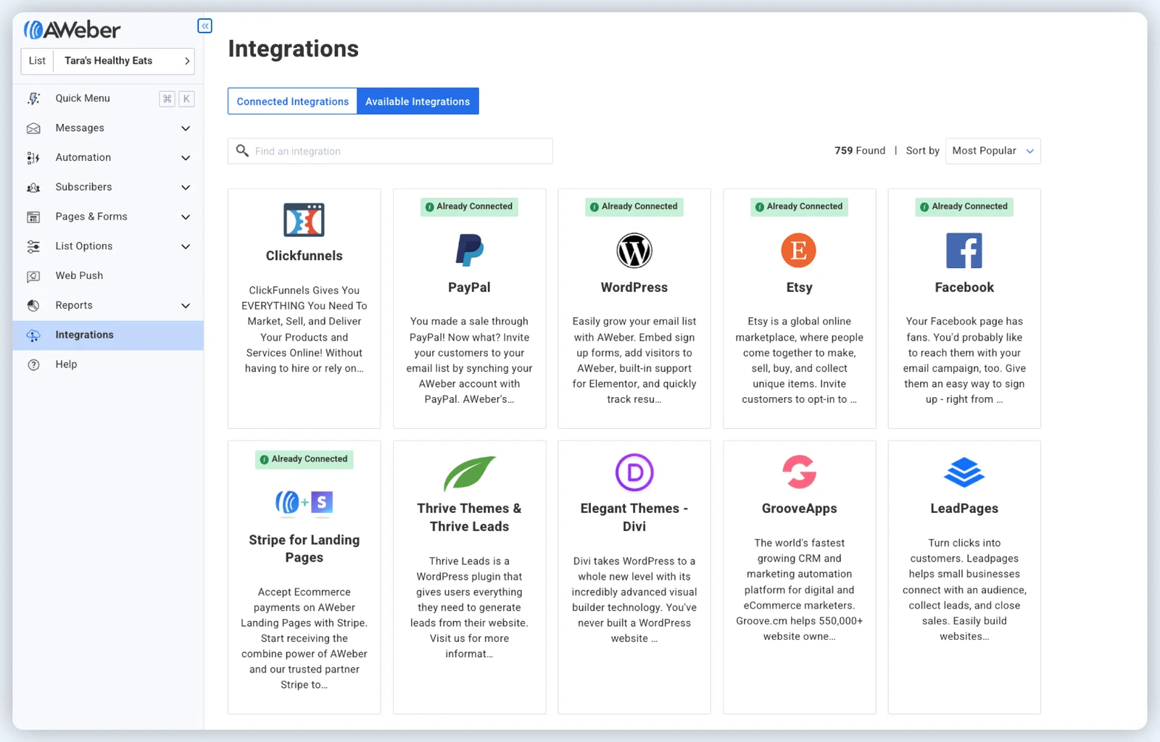Click the 759 Found results count
This screenshot has height=742, width=1160.
(860, 151)
